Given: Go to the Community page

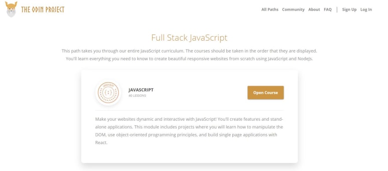Looking at the screenshot, I should [x=293, y=9].
